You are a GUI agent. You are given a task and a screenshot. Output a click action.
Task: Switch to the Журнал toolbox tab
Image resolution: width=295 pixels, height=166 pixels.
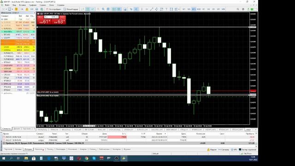(127, 149)
